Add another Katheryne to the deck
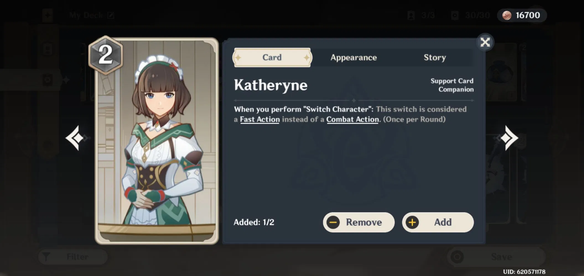The height and width of the screenshot is (276, 584). click(438, 222)
